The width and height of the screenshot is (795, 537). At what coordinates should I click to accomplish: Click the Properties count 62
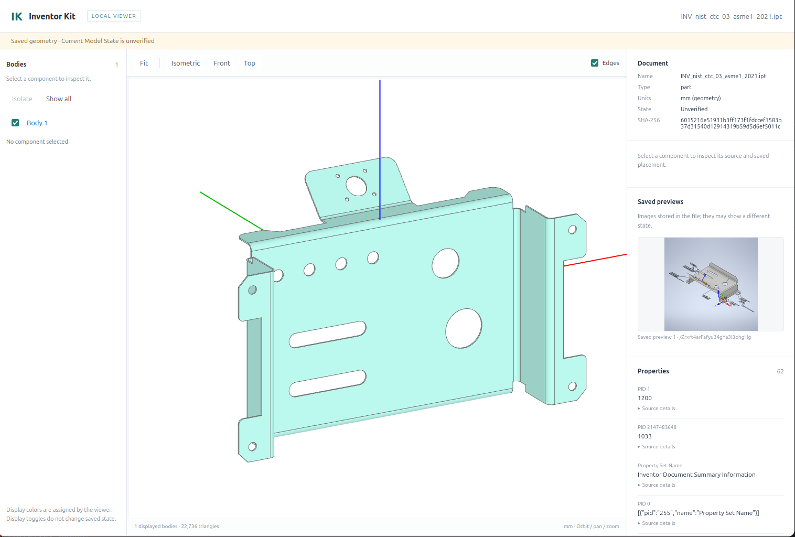pos(780,371)
